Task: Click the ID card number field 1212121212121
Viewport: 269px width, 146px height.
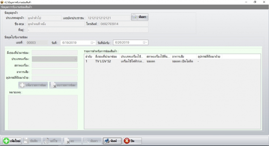Action: click(x=109, y=18)
